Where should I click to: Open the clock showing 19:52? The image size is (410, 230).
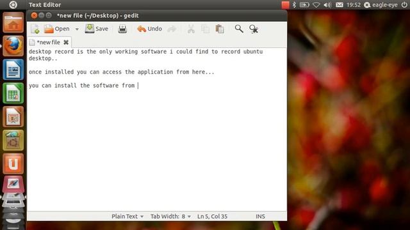(x=354, y=4)
